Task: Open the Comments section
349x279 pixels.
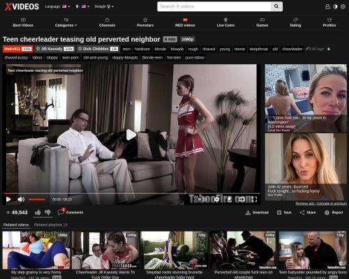Action: point(70,212)
